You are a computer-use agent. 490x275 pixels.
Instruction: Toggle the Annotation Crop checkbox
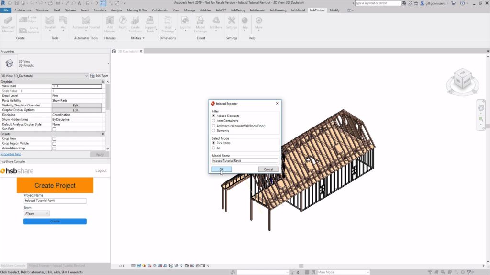click(x=54, y=148)
